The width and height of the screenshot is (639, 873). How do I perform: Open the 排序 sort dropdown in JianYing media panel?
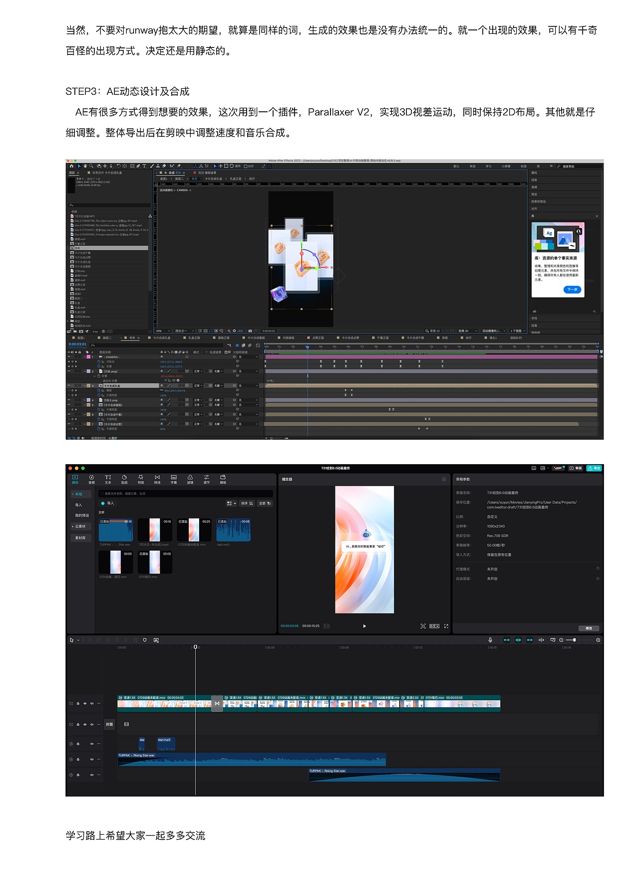click(247, 503)
